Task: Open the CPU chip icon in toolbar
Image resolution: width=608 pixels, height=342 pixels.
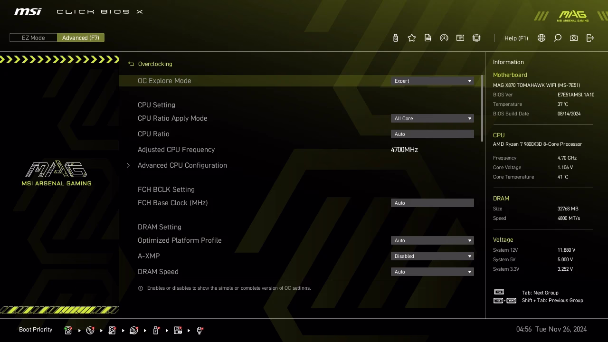Action: [476, 38]
